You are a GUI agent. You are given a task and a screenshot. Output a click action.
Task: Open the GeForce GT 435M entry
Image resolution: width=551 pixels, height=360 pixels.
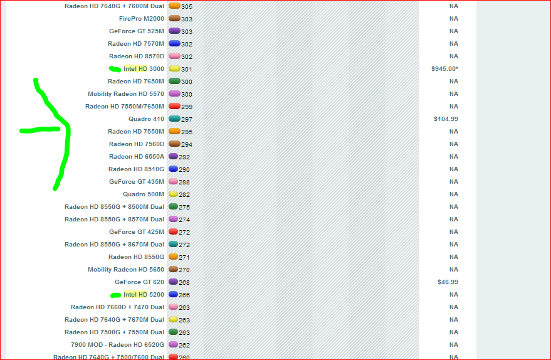click(x=137, y=182)
